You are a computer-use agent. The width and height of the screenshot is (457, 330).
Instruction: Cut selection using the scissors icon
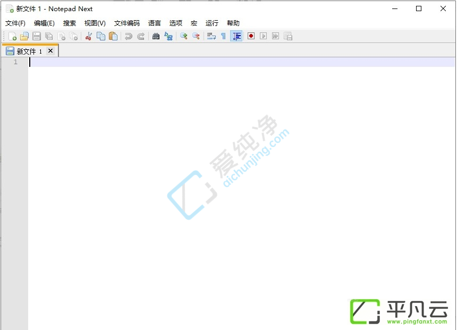[89, 36]
